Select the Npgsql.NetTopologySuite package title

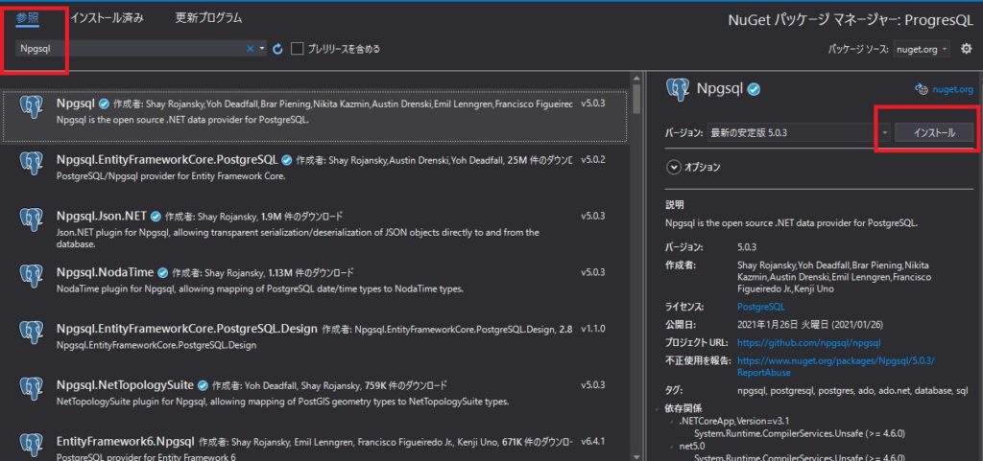pyautogui.click(x=125, y=385)
